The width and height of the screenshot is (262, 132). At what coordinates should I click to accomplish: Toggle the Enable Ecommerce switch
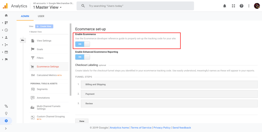point(83,44)
